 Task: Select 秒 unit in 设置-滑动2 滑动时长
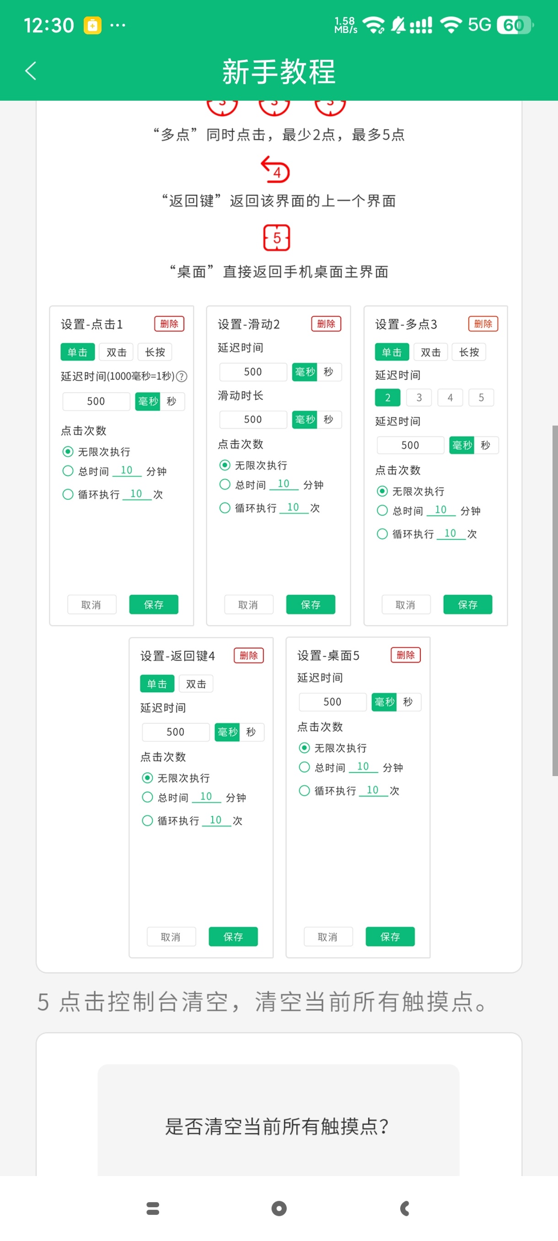click(x=329, y=420)
